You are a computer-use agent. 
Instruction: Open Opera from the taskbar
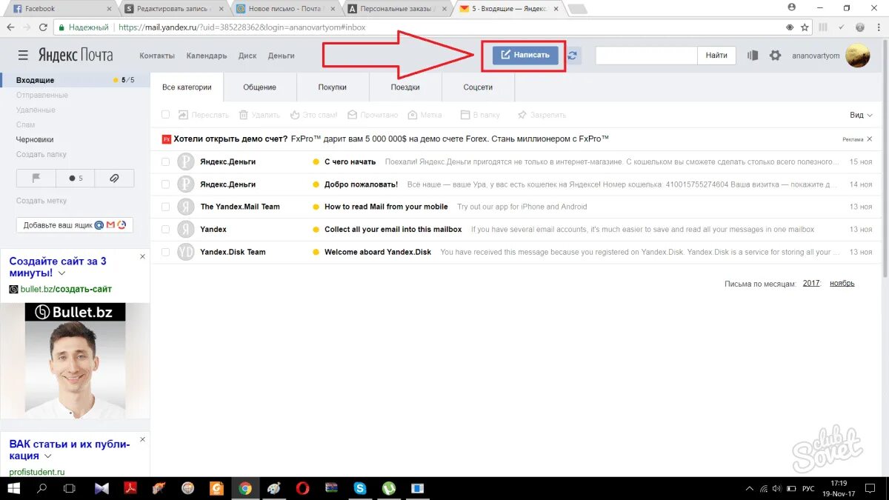302,488
